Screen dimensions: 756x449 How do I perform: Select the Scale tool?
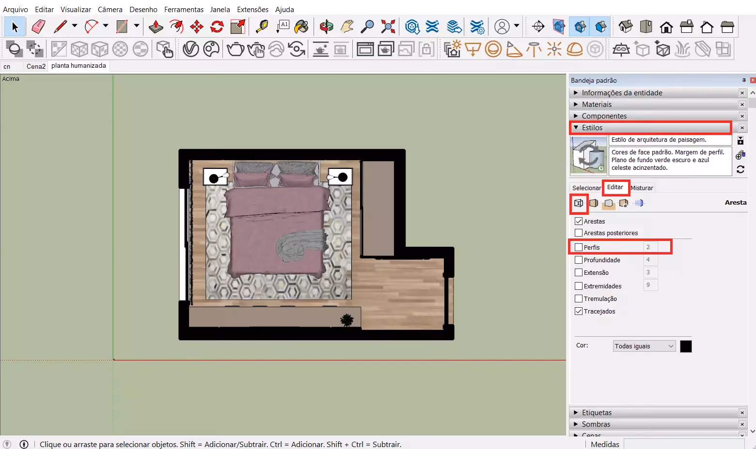pyautogui.click(x=238, y=27)
